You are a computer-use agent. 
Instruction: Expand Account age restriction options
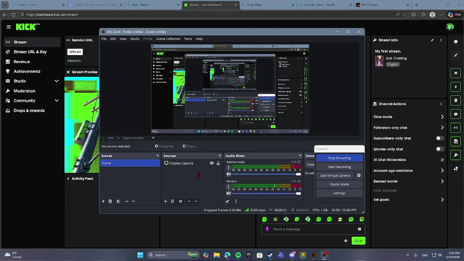click(x=442, y=171)
